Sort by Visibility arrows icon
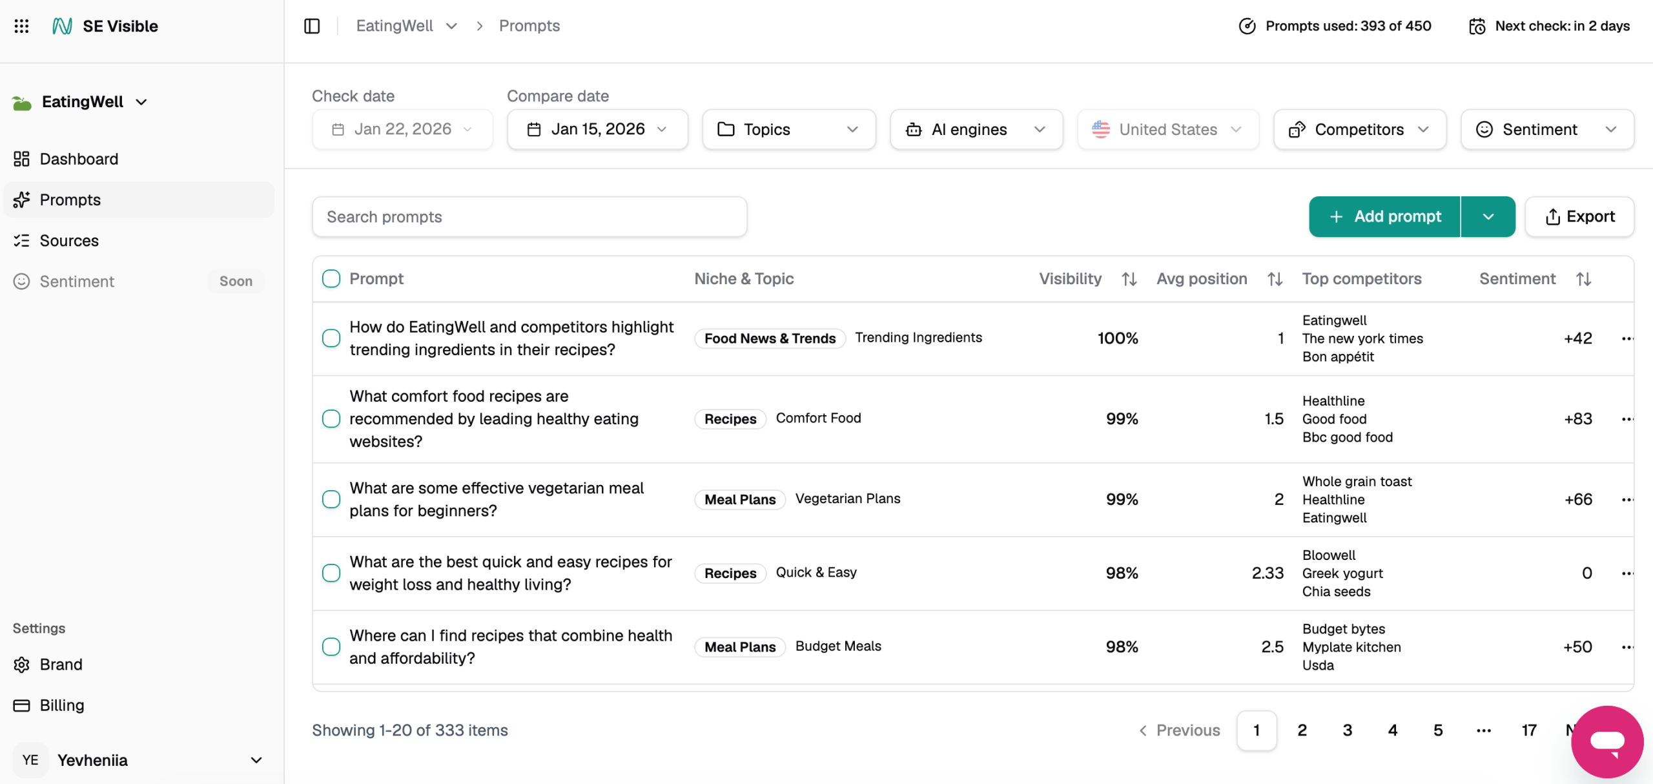 [1129, 279]
